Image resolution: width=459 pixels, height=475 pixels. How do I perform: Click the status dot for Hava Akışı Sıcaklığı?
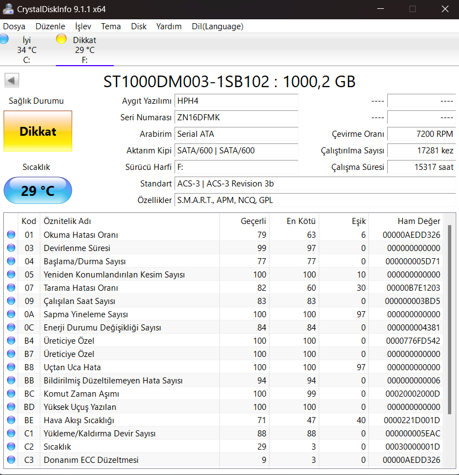(11, 420)
